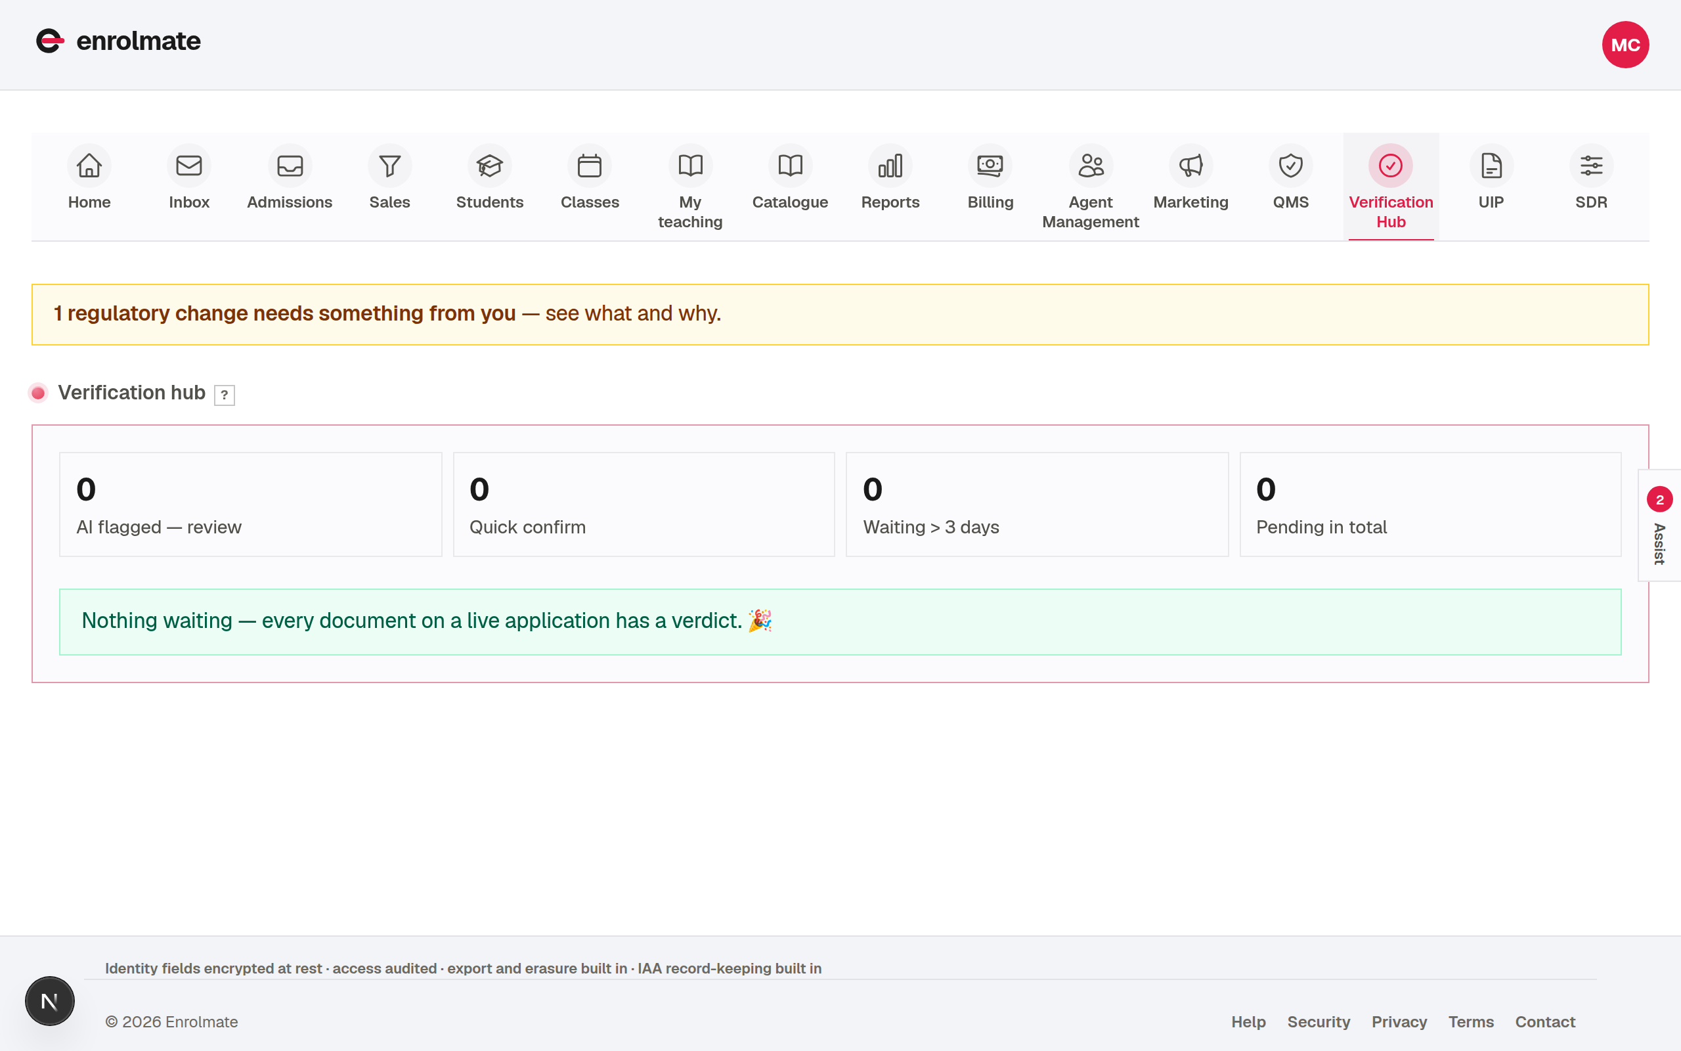This screenshot has height=1051, width=1681.
Task: Open the Security footer link
Action: click(1319, 1022)
